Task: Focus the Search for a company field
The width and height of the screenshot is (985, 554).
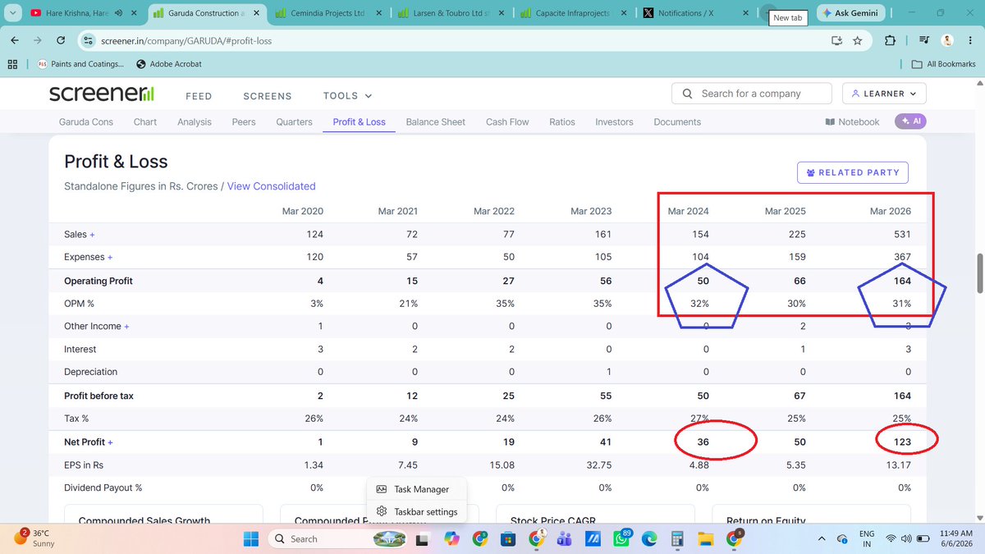Action: click(x=752, y=94)
